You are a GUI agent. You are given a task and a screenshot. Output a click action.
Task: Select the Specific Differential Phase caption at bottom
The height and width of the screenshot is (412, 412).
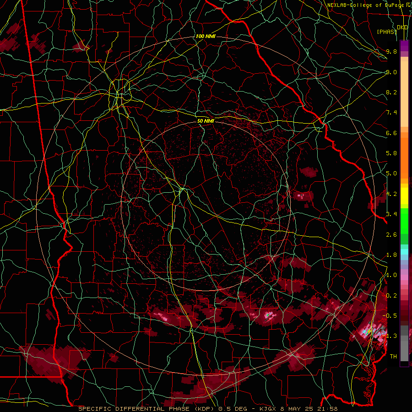tap(208, 409)
